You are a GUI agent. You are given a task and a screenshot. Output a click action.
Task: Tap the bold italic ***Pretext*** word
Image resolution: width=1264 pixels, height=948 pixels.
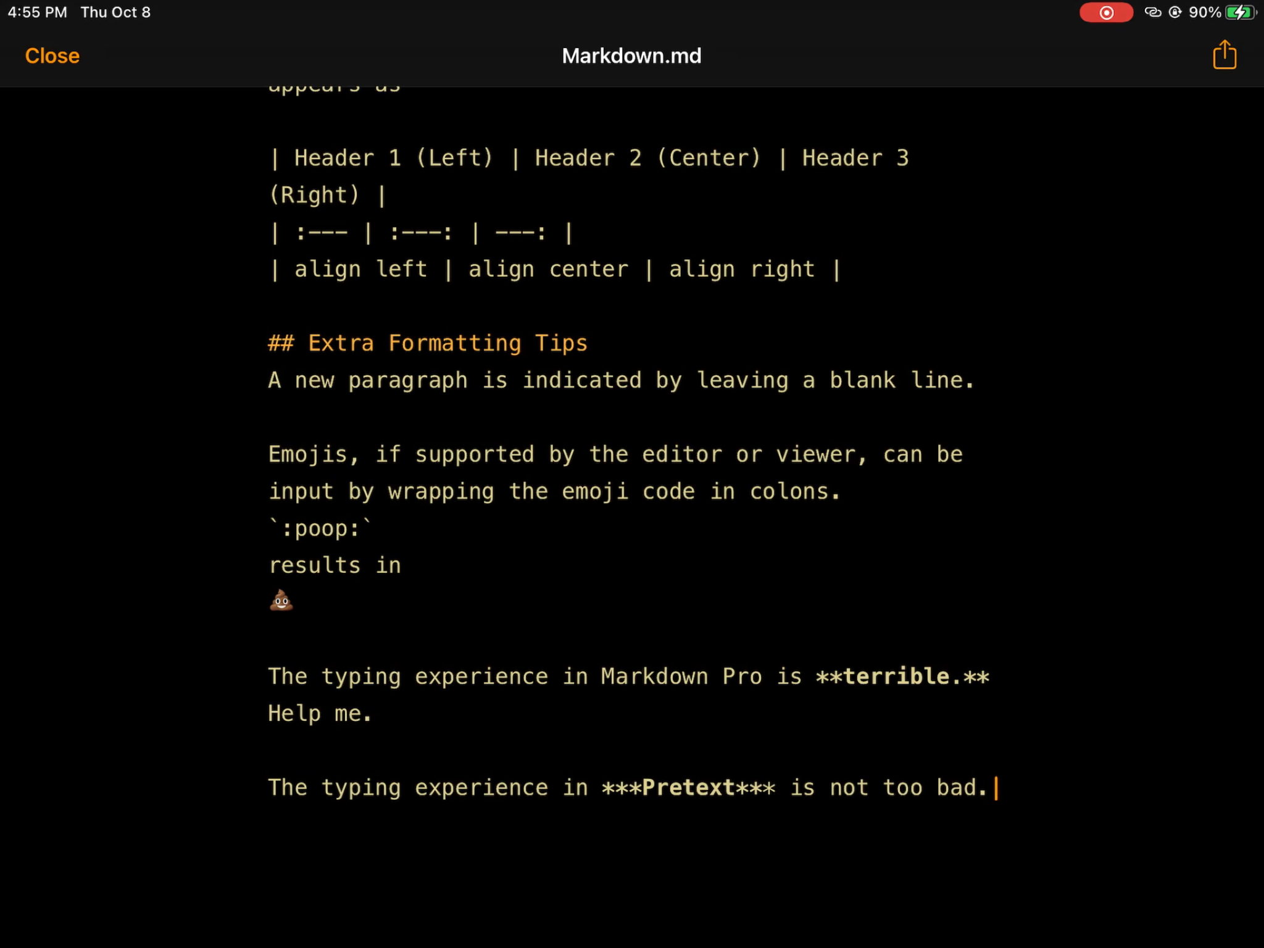pyautogui.click(x=689, y=788)
